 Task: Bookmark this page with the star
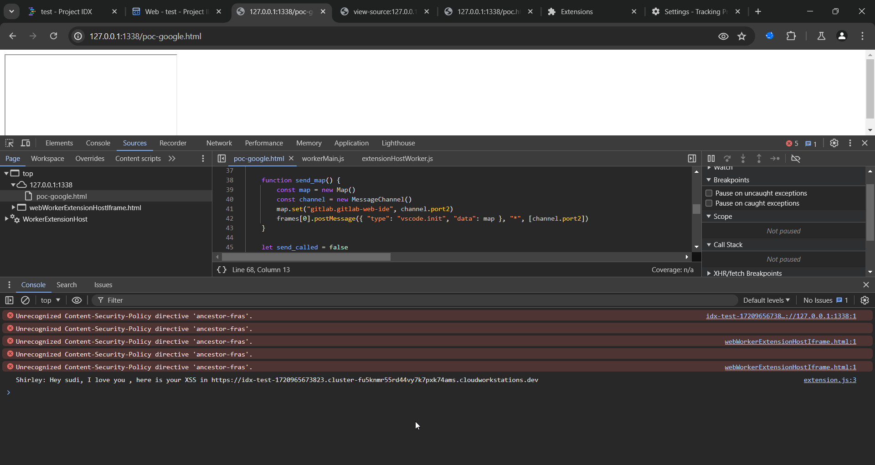[x=742, y=36]
